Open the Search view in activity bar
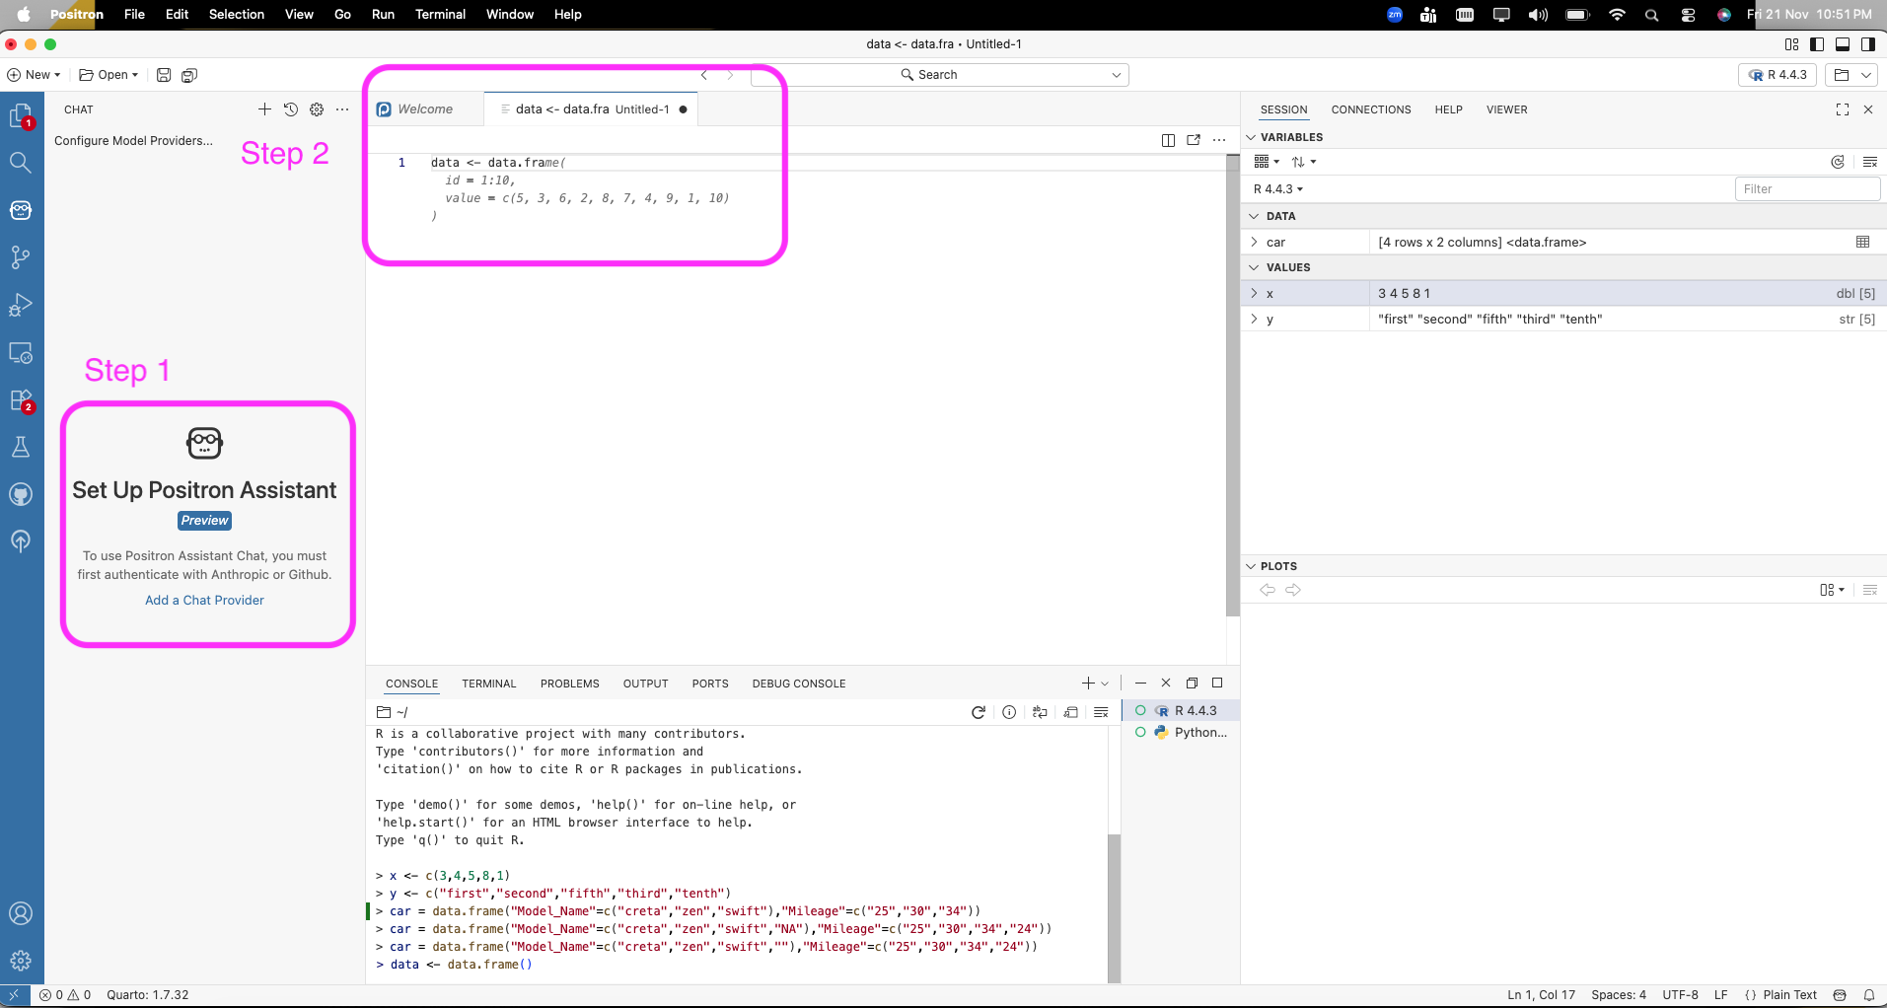Screen dimensions: 1887x1008 [x=21, y=163]
